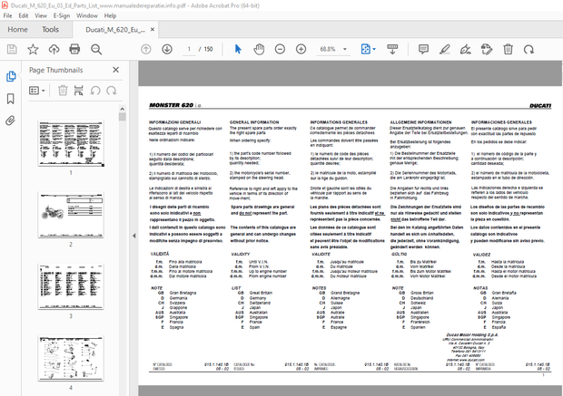Image resolution: width=563 pixels, height=396 pixels.
Task: Click the Save file icon
Action: click(x=12, y=49)
